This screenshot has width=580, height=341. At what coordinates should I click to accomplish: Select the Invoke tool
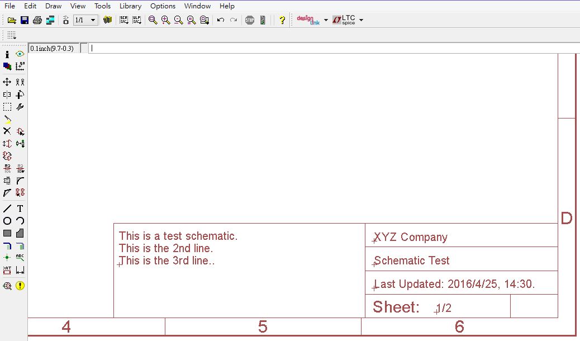pyautogui.click(x=20, y=192)
